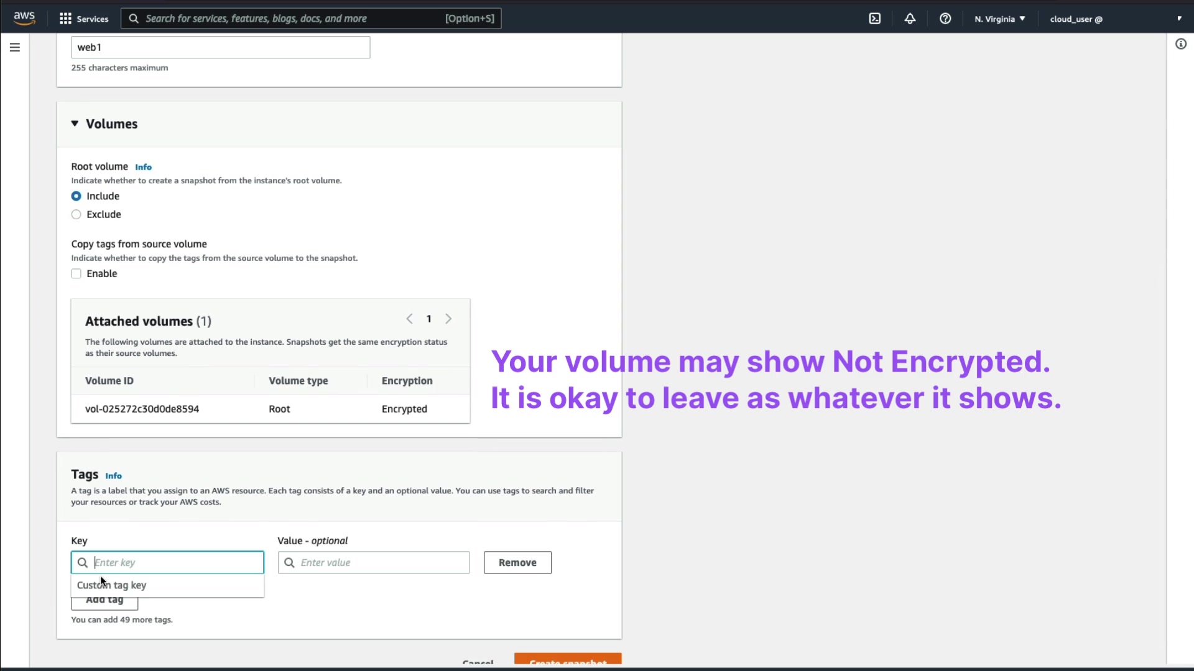
Task: Select the Include root volume option
Action: pos(76,196)
